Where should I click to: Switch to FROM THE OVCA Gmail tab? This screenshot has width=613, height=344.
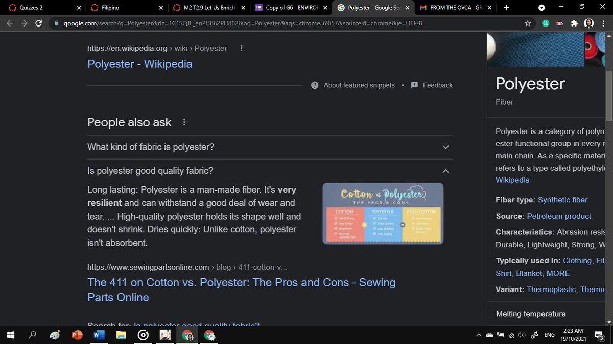(456, 8)
